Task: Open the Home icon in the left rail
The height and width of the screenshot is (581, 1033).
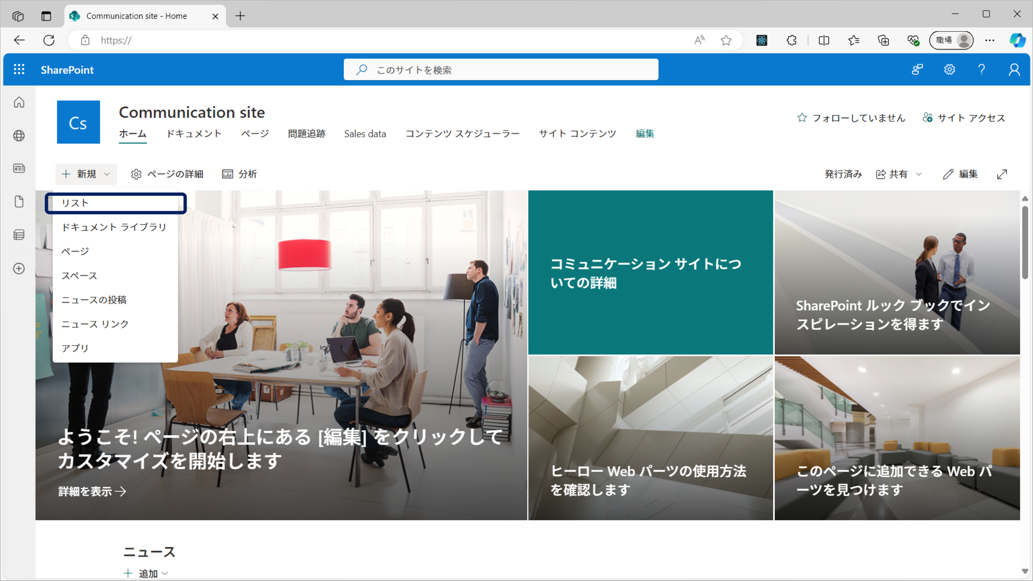Action: (19, 102)
